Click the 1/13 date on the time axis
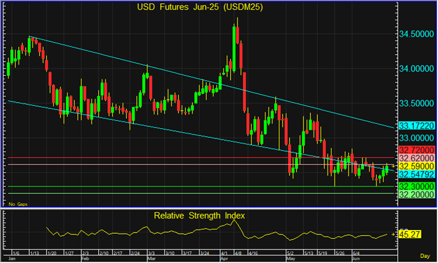 coord(35,253)
